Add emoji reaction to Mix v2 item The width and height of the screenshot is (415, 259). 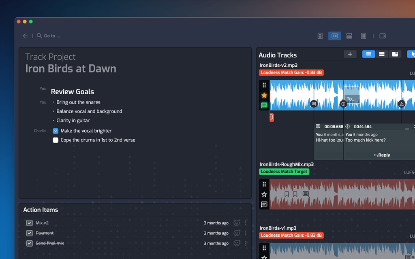(237, 223)
